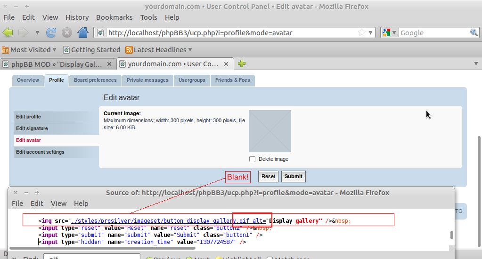Open the Latest Headlines feed bookmark
The height and width of the screenshot is (259, 482).
(x=160, y=50)
